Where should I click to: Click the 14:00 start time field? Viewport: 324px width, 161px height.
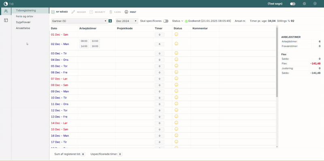[84, 46]
